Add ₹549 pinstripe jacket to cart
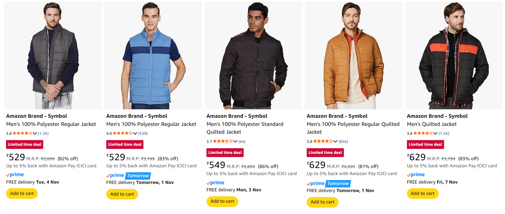505x214 pixels. click(222, 202)
